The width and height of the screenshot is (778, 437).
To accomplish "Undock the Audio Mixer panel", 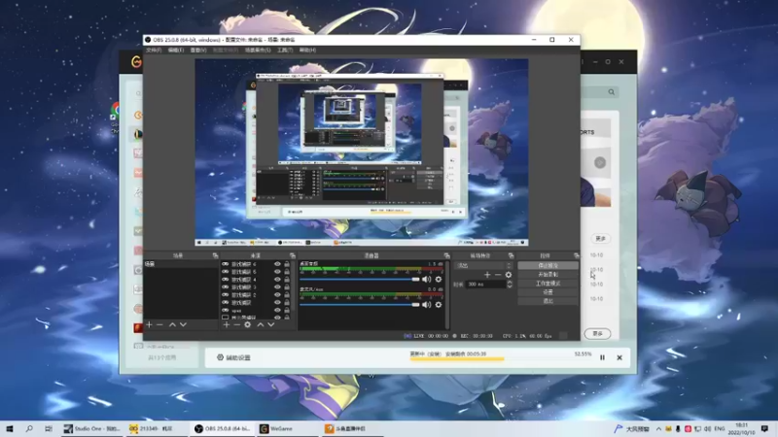I will click(x=446, y=255).
